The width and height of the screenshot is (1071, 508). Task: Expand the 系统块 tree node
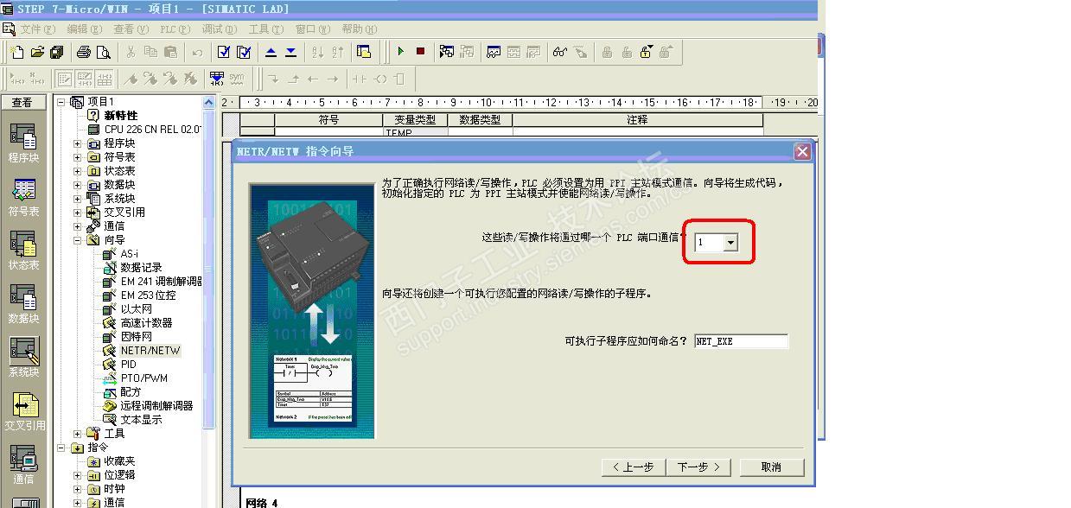click(77, 199)
